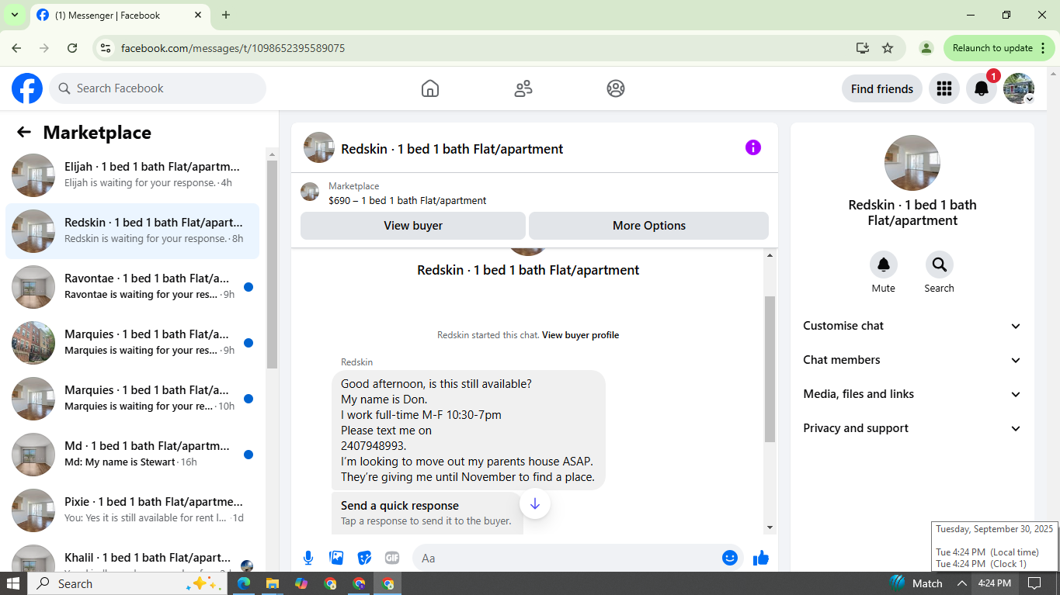Open Ravontae's conversation in the list
1060x595 pixels.
[x=133, y=287]
